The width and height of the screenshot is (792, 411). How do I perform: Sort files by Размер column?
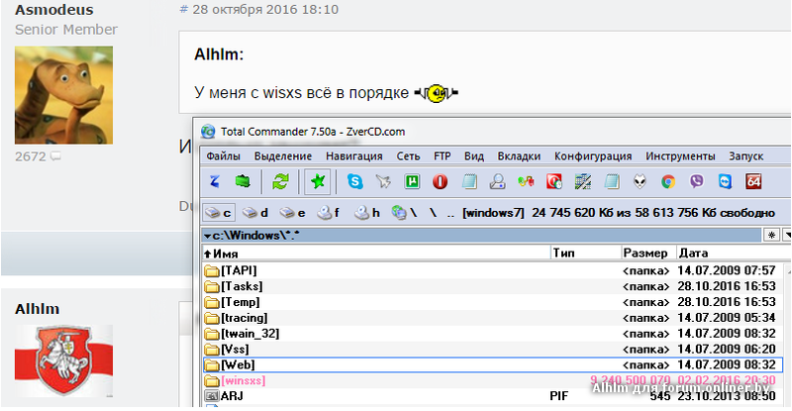(x=648, y=253)
